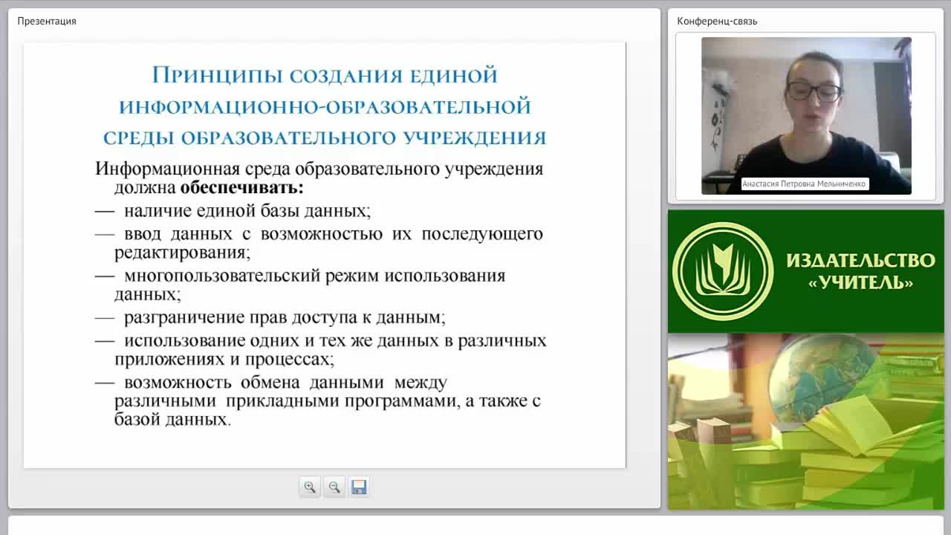Screen dimensions: 951x535
Task: Click the books and globe image
Action: pyautogui.click(x=806, y=421)
